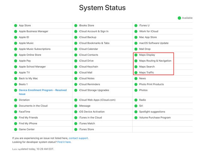Viewport: 208px width, 153px height.
Task: Click the green dot next to Game Center
Action: (x=15, y=129)
